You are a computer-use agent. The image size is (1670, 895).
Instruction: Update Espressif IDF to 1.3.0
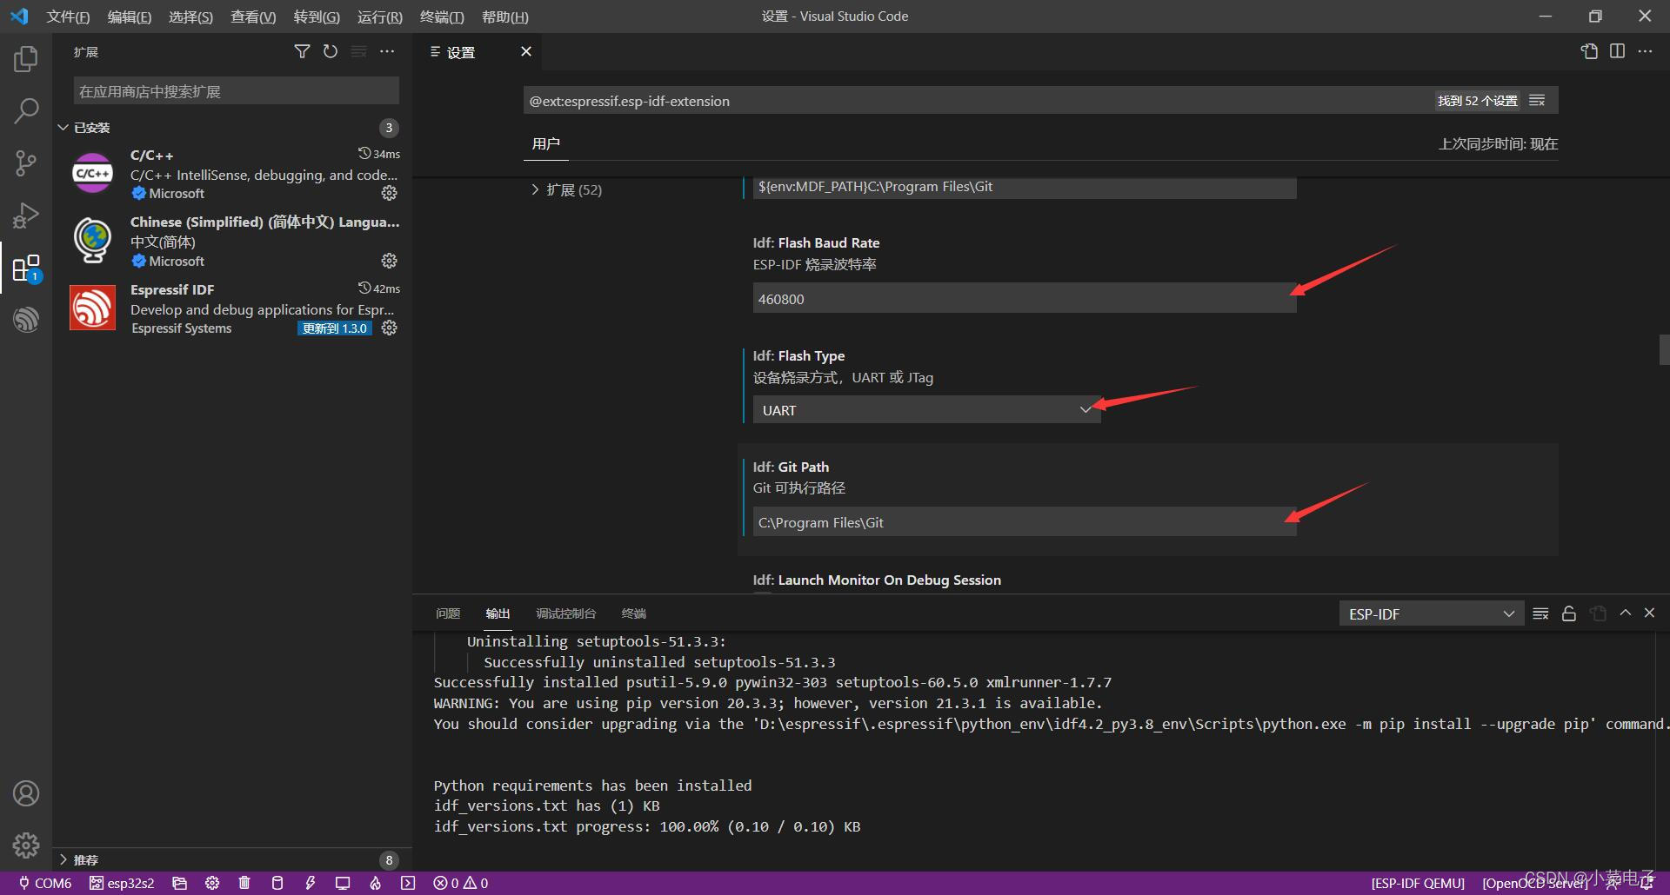335,328
